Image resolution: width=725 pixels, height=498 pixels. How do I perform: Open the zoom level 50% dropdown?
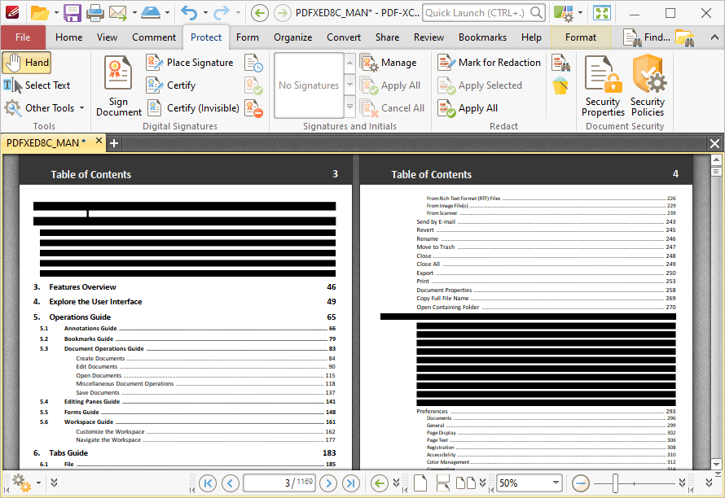pos(556,483)
